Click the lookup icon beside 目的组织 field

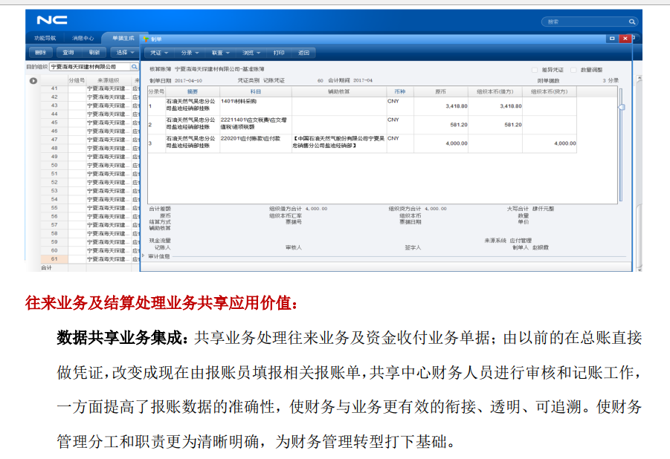click(135, 67)
